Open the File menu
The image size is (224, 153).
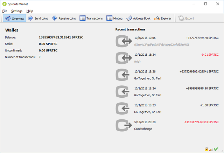pyautogui.click(x=5, y=11)
